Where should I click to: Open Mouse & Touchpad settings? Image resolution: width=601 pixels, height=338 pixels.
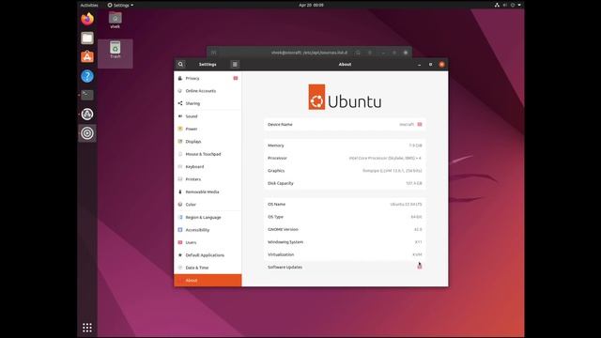(x=208, y=154)
